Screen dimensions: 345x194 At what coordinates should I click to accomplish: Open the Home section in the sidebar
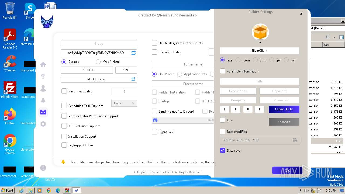pos(43,65)
